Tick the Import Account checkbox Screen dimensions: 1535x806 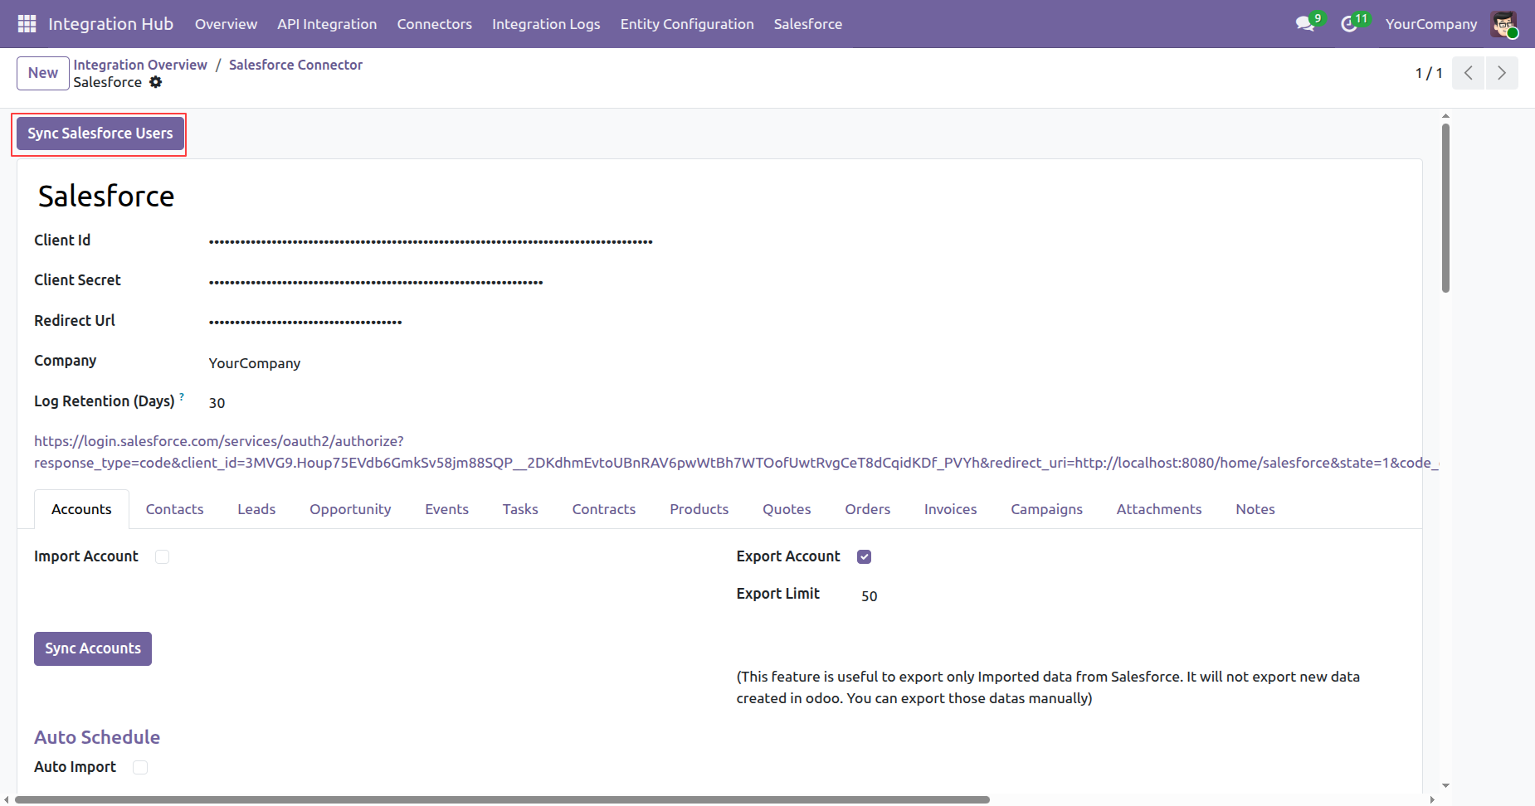[162, 556]
